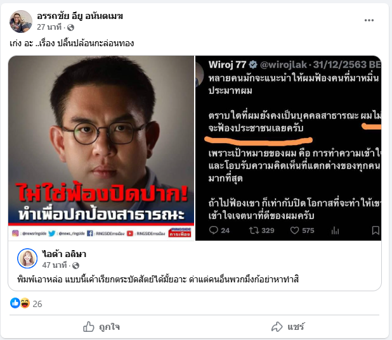Open the RINGSIDE news photo of man in glasses

coord(101,148)
